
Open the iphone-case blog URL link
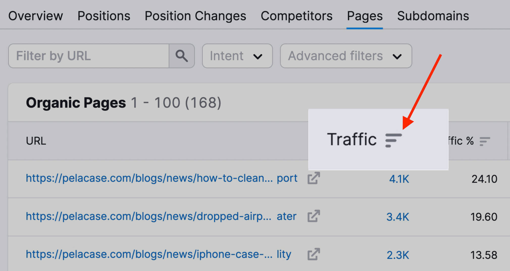coord(159,254)
